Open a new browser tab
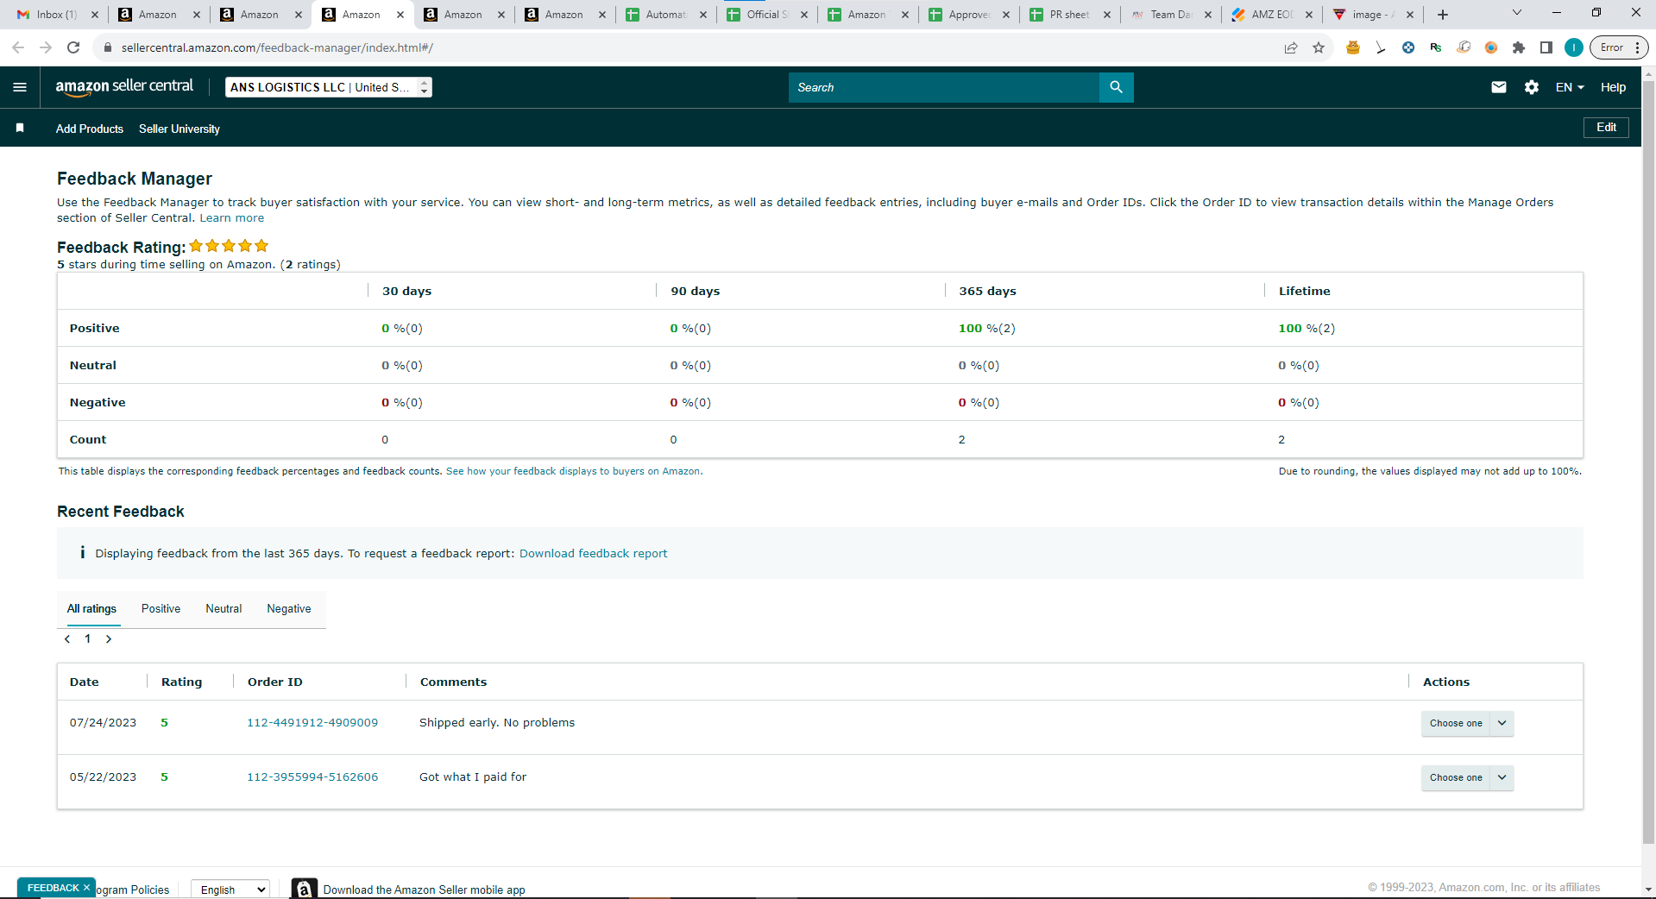Viewport: 1656px width, 899px height. click(x=1443, y=15)
